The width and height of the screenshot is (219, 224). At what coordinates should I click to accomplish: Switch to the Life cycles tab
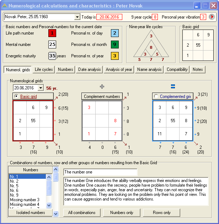pyautogui.click(x=44, y=69)
